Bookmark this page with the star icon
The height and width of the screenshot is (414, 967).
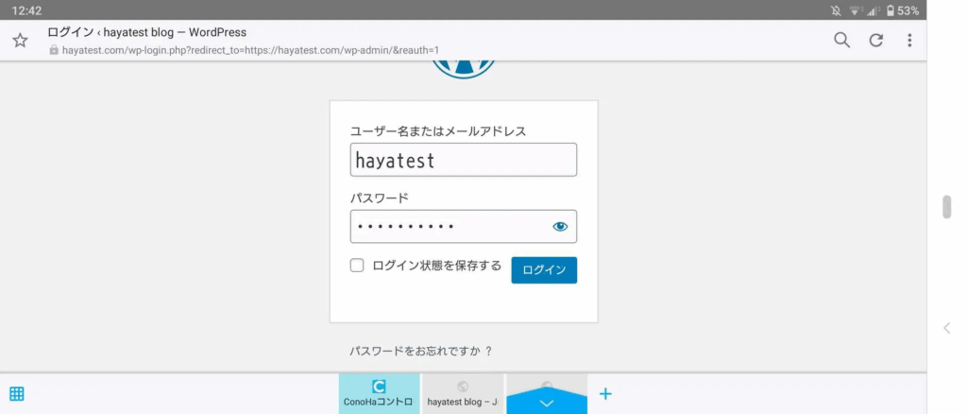click(20, 41)
